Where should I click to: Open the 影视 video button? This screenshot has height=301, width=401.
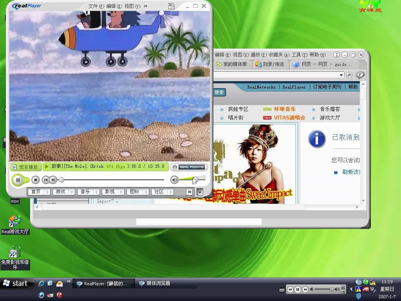click(110, 191)
